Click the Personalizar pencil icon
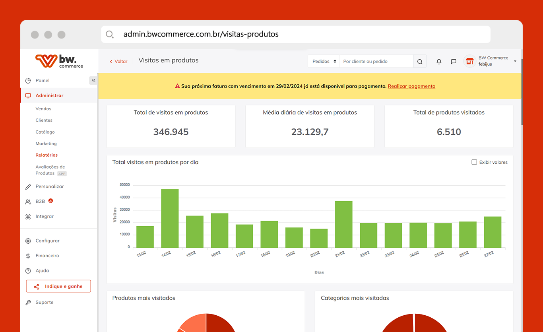Screen dimensions: 543x332 [x=28, y=187]
